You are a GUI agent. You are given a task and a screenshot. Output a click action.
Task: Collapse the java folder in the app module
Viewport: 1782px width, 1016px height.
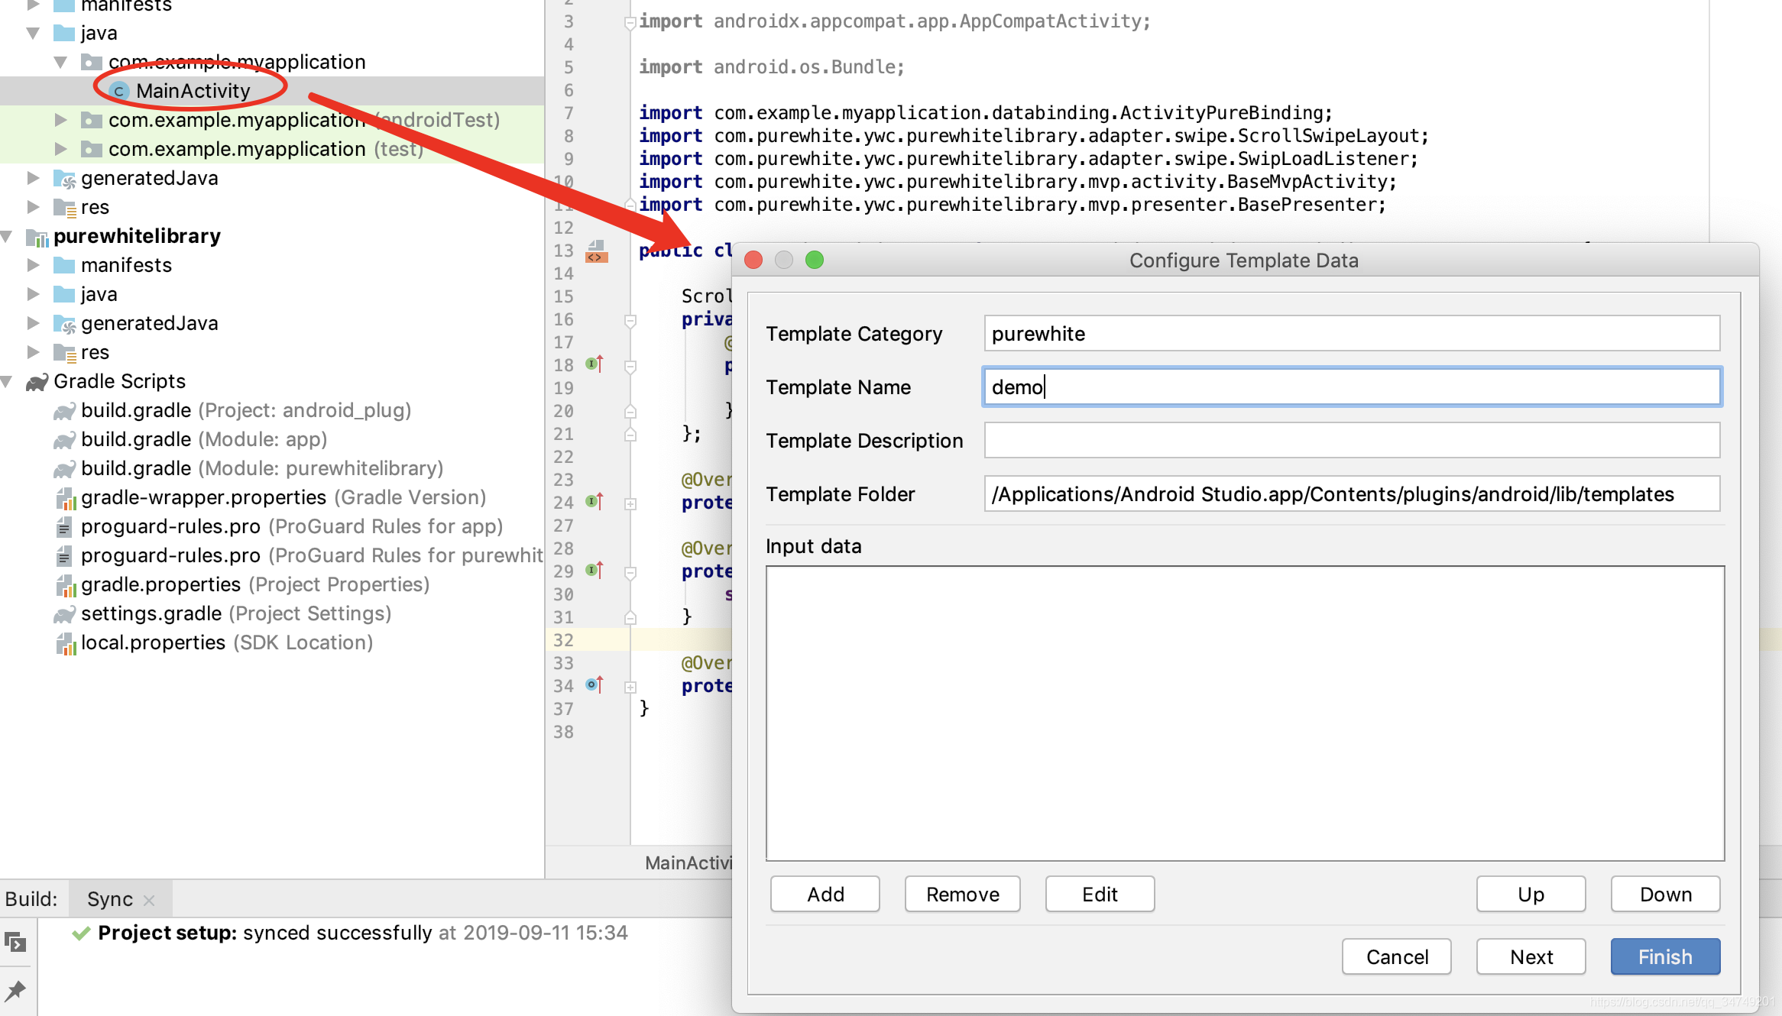pos(32,32)
